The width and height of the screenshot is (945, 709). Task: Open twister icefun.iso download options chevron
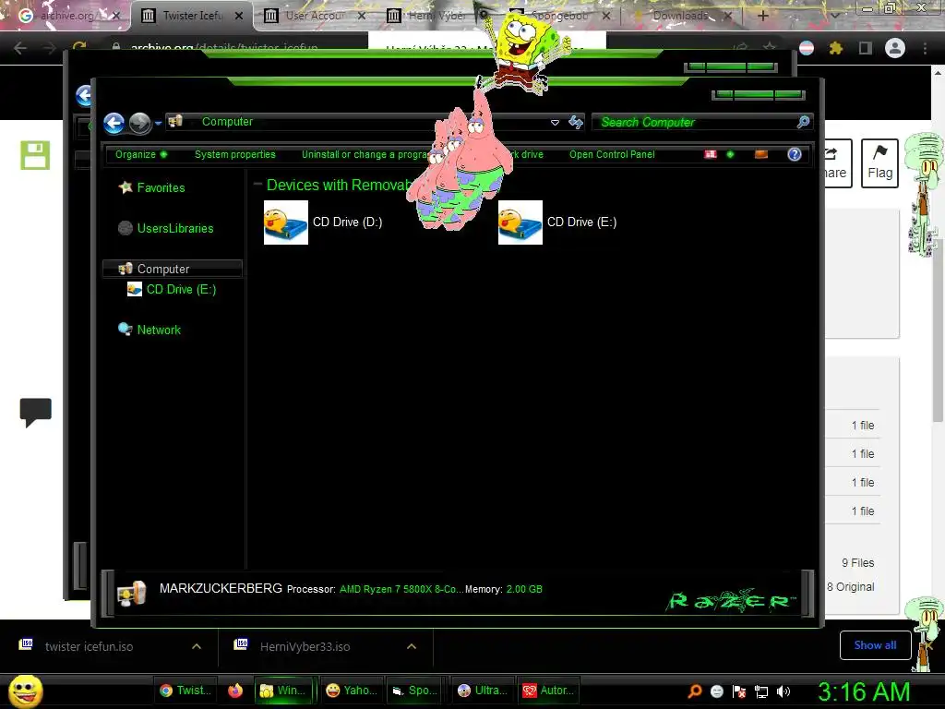[x=197, y=646]
